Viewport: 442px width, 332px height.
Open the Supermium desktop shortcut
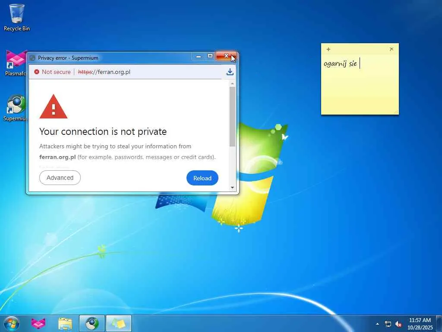(x=16, y=108)
